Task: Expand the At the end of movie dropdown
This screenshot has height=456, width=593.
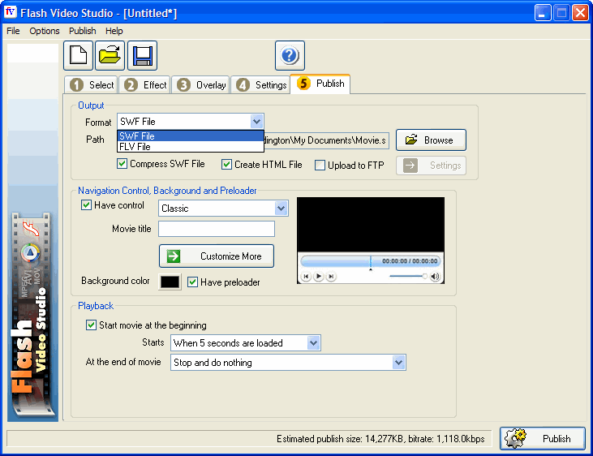Action: click(398, 363)
